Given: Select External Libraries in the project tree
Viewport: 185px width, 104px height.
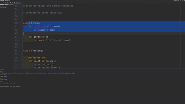Looking at the screenshot, I should click(x=2, y=6).
